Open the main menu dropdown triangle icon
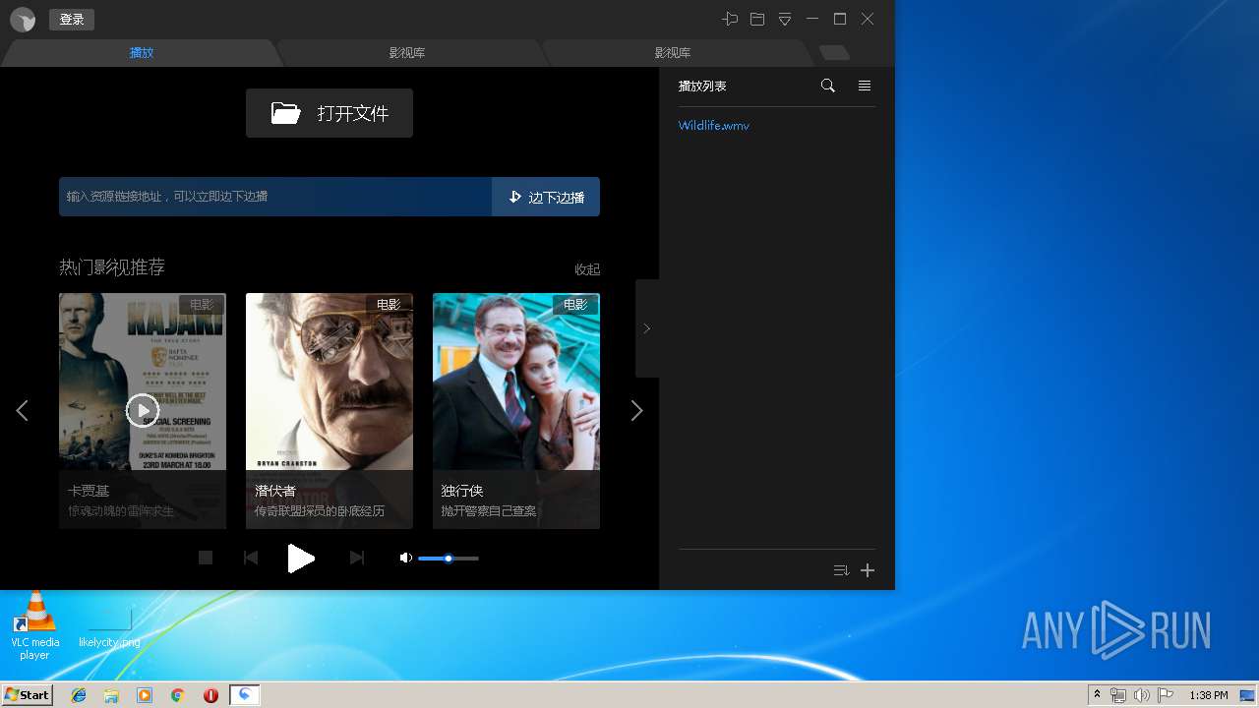The height and width of the screenshot is (708, 1259). pos(785,20)
